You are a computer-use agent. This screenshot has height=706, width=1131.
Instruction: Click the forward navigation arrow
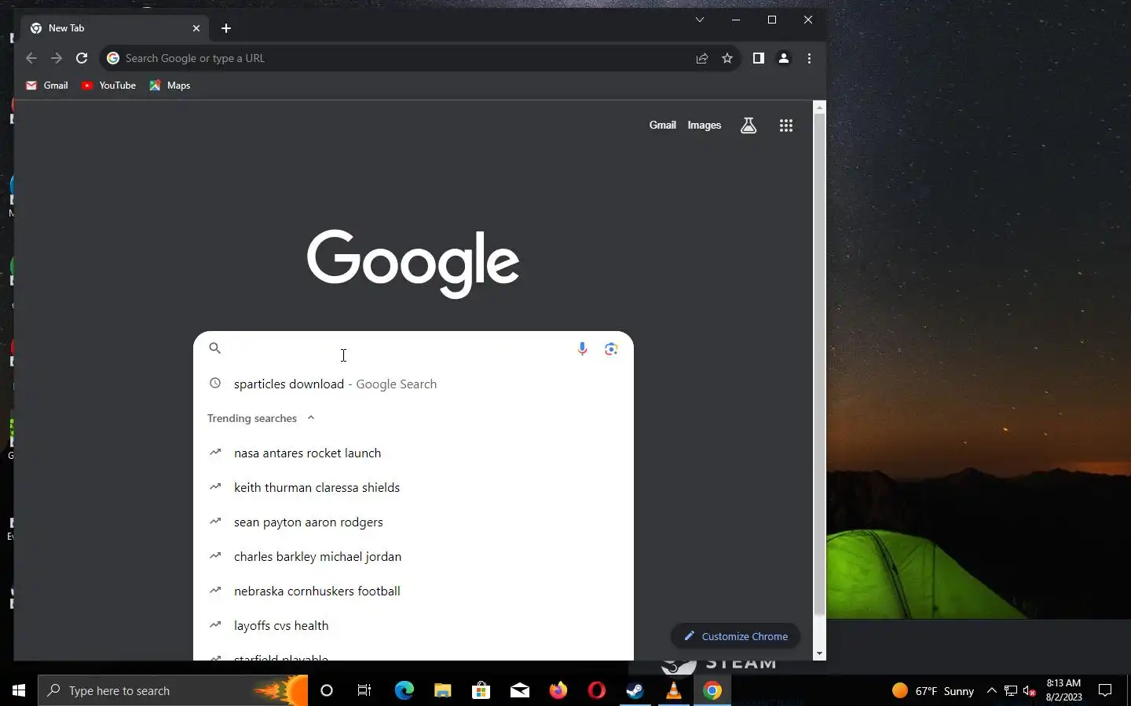tap(57, 58)
